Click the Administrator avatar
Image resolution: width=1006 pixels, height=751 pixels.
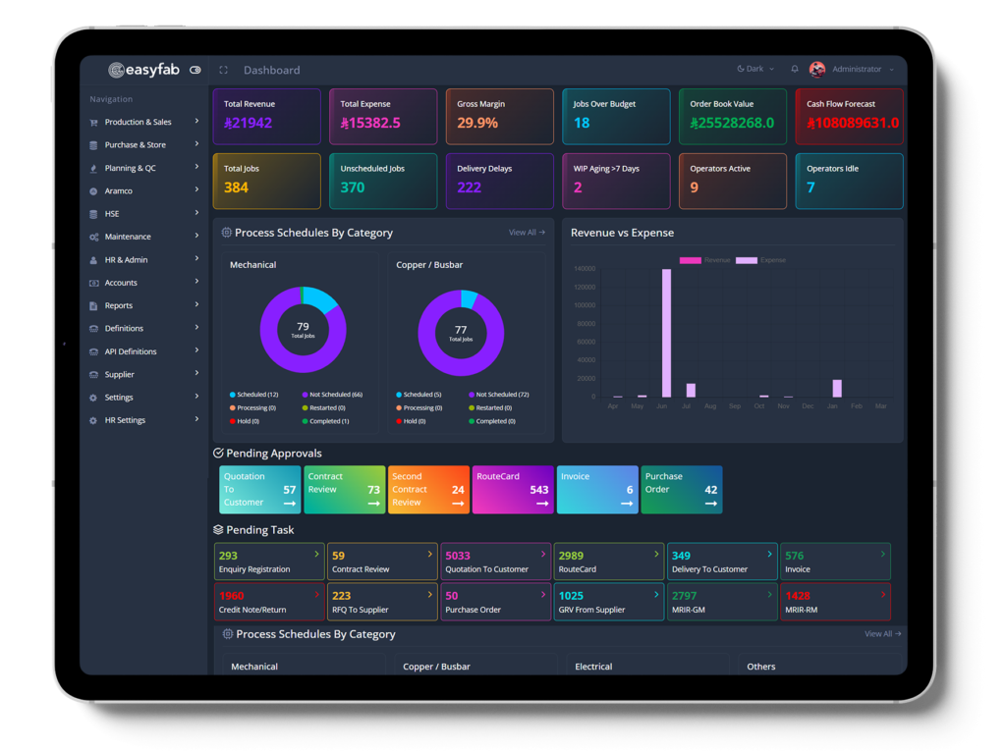point(816,70)
